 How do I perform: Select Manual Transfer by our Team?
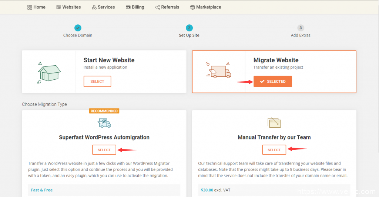point(274,150)
